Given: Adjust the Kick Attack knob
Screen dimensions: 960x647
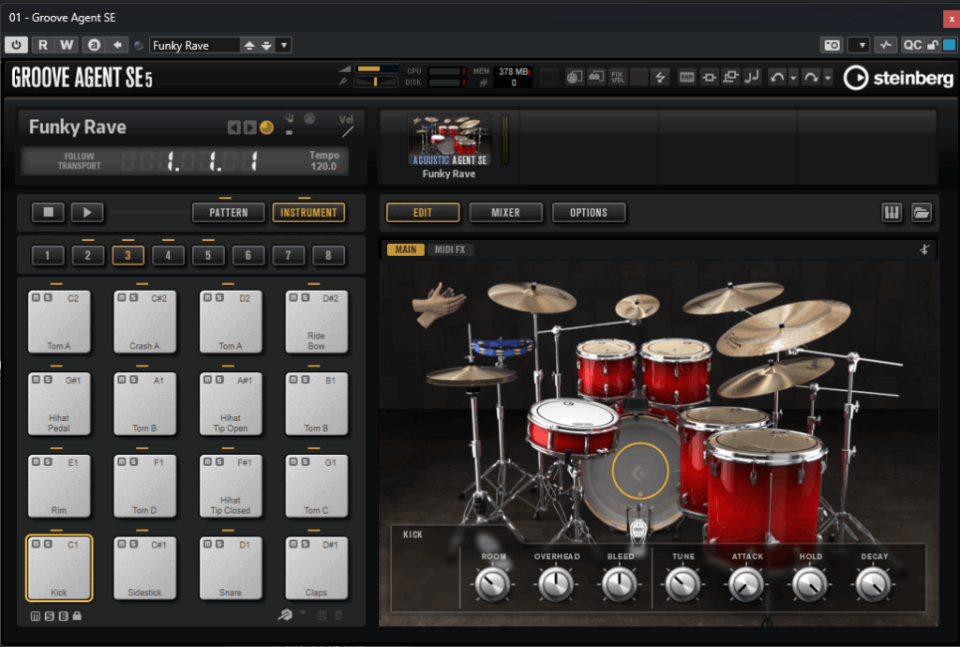Looking at the screenshot, I should 746,584.
